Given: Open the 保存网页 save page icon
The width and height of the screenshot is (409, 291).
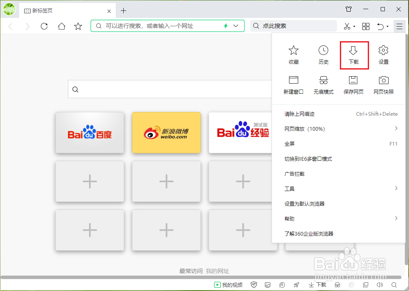Looking at the screenshot, I should [353, 83].
